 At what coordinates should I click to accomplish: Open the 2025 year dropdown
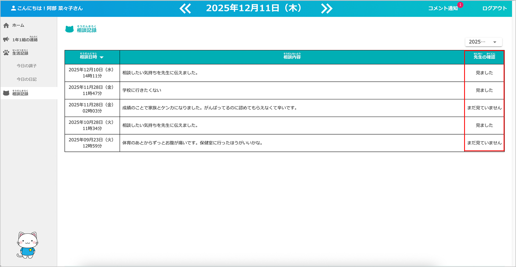click(483, 42)
